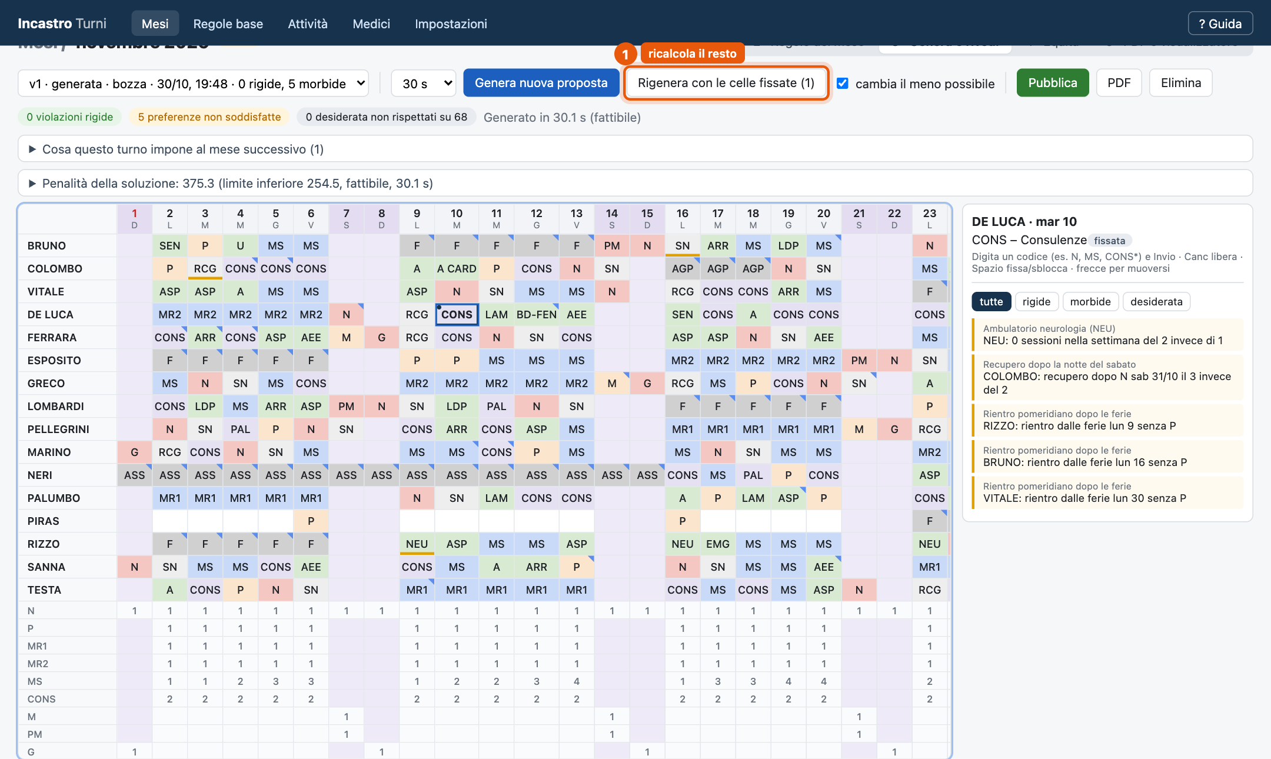Expand Penalità della soluzione details

pyautogui.click(x=635, y=183)
